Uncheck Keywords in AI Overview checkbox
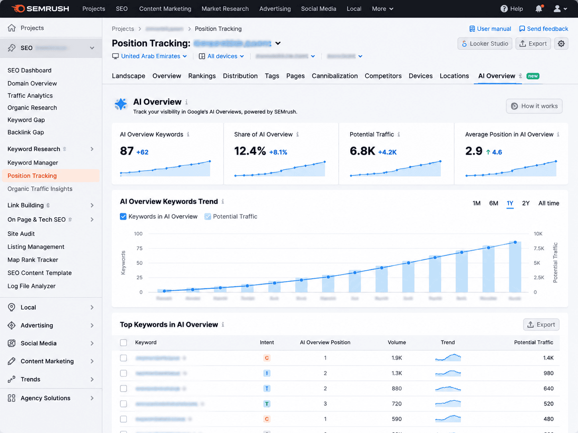The height and width of the screenshot is (433, 578). [123, 216]
